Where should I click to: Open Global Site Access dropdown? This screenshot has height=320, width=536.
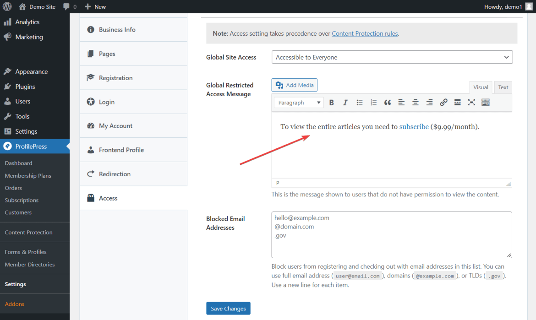tap(392, 57)
